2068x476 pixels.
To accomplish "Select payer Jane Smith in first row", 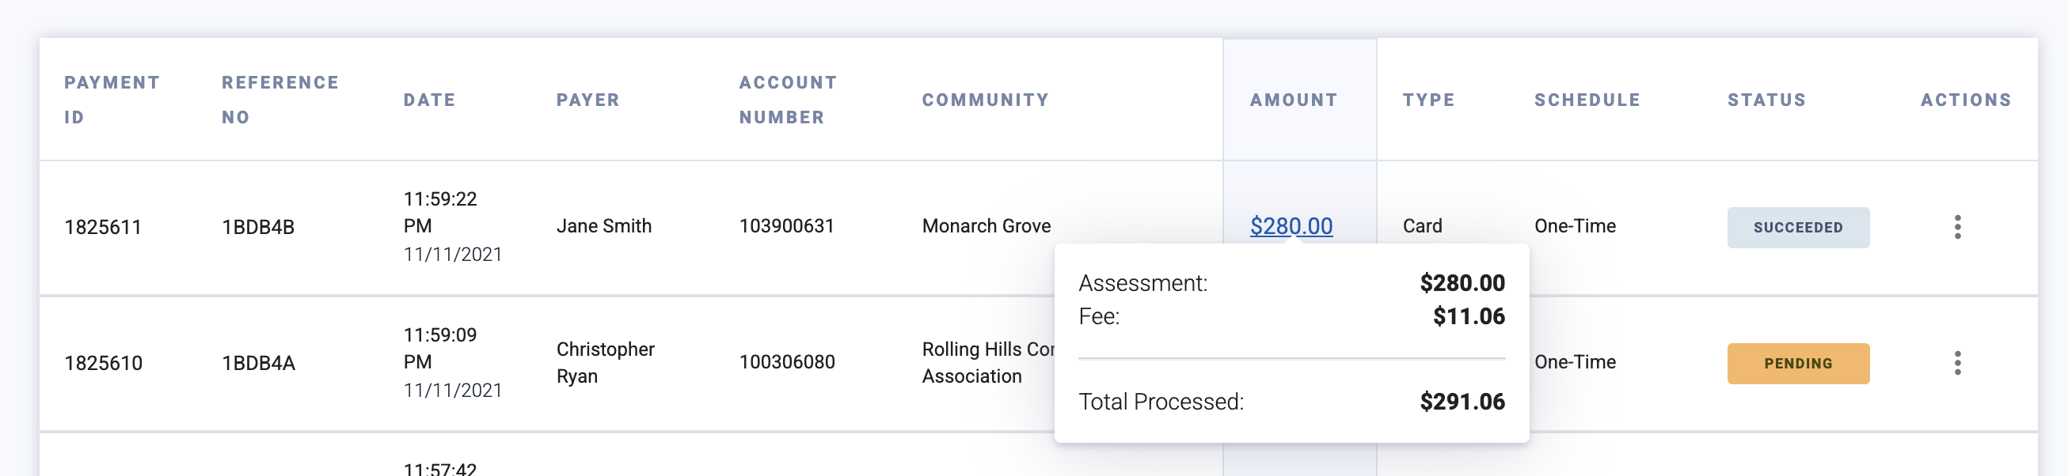I will (604, 226).
